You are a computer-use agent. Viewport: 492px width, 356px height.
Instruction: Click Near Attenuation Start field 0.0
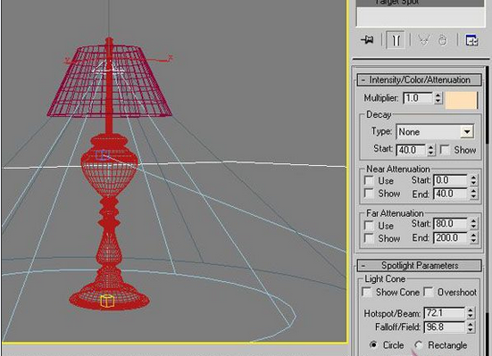tap(451, 180)
